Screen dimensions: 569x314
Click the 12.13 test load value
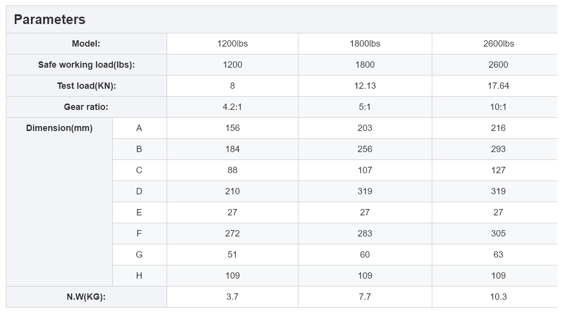click(x=365, y=86)
